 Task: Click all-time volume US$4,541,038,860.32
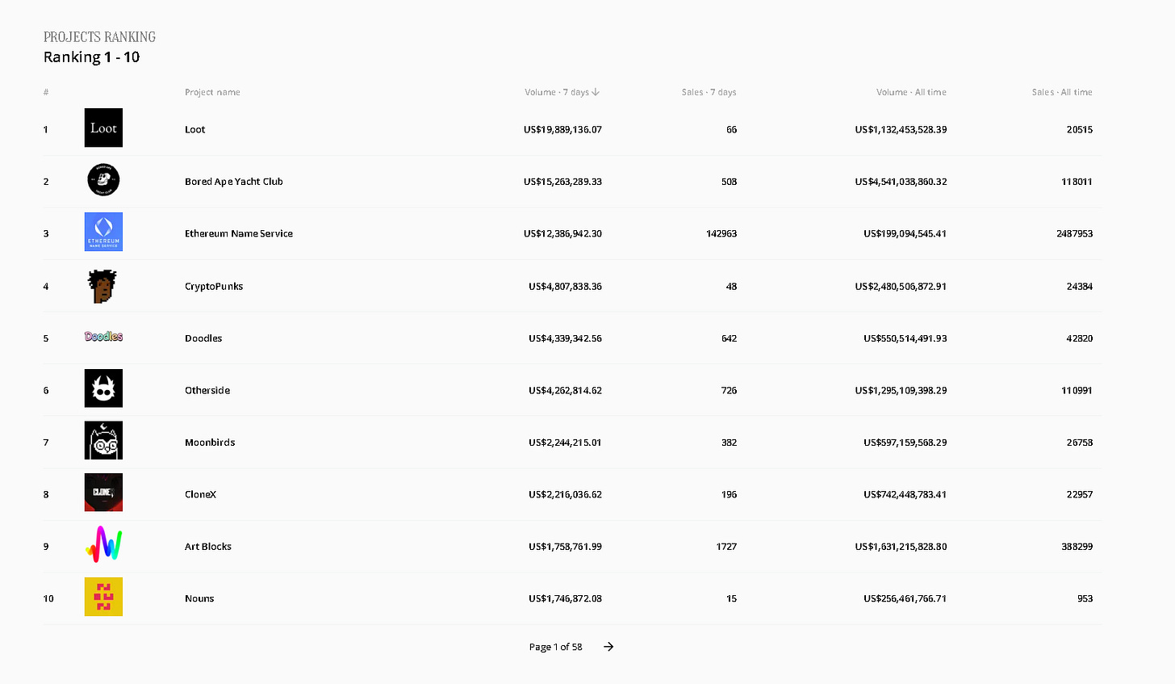click(x=901, y=182)
